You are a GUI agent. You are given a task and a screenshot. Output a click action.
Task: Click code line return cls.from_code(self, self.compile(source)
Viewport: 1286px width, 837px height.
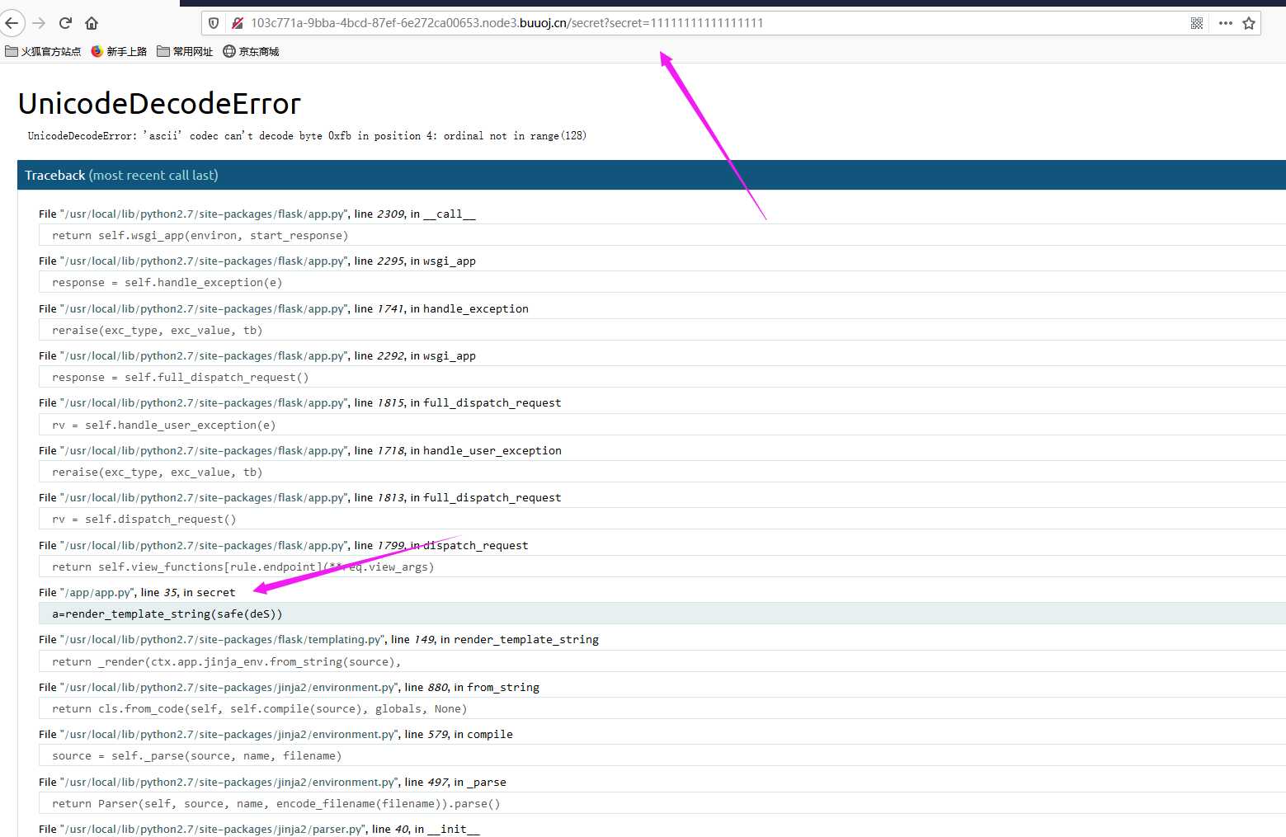coord(662,709)
